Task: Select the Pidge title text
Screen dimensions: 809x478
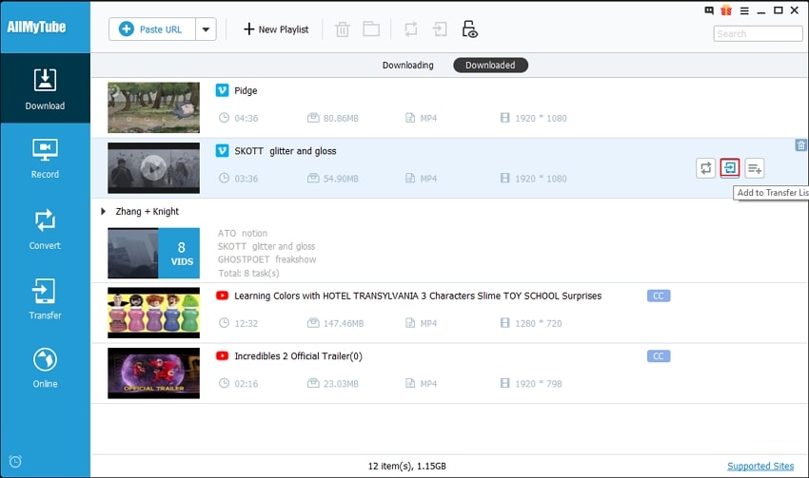Action: (246, 90)
